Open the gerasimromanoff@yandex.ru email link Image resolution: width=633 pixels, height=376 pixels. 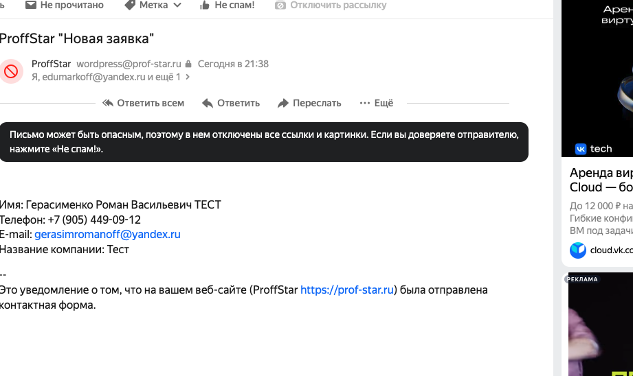tap(107, 235)
